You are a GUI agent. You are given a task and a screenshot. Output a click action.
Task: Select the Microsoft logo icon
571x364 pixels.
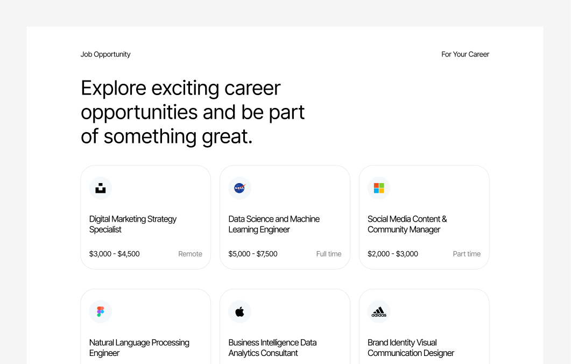379,188
